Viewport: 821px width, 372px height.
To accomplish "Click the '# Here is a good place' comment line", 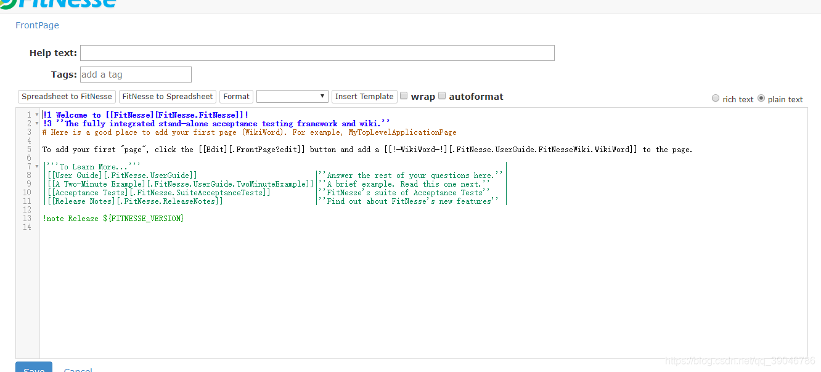I will pyautogui.click(x=250, y=132).
